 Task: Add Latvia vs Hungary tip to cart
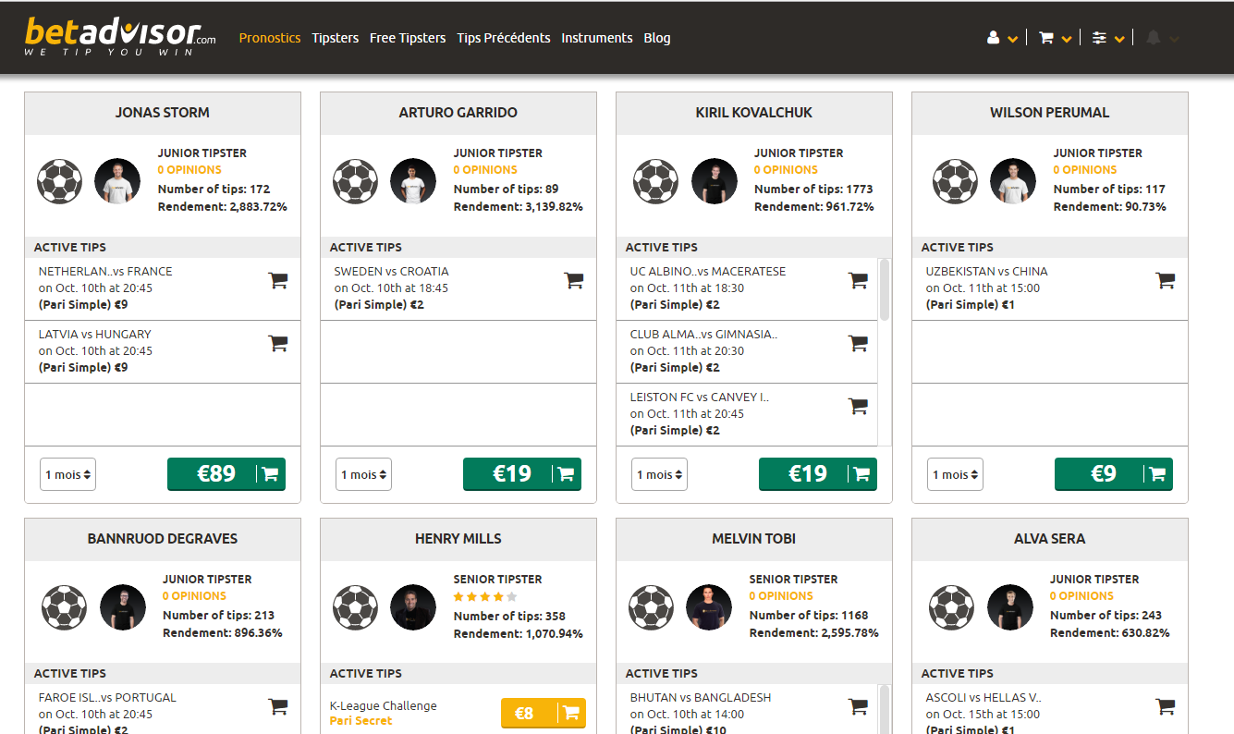click(x=277, y=343)
